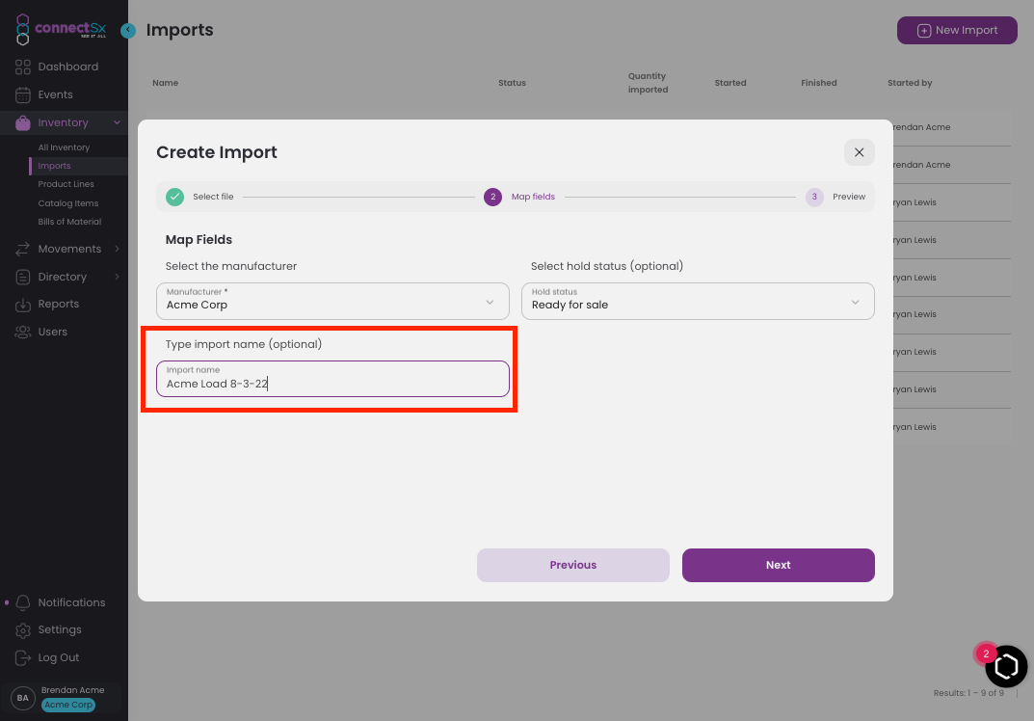The width and height of the screenshot is (1034, 721).
Task: Collapse the sidebar with the chevron toggle
Action: point(128,30)
